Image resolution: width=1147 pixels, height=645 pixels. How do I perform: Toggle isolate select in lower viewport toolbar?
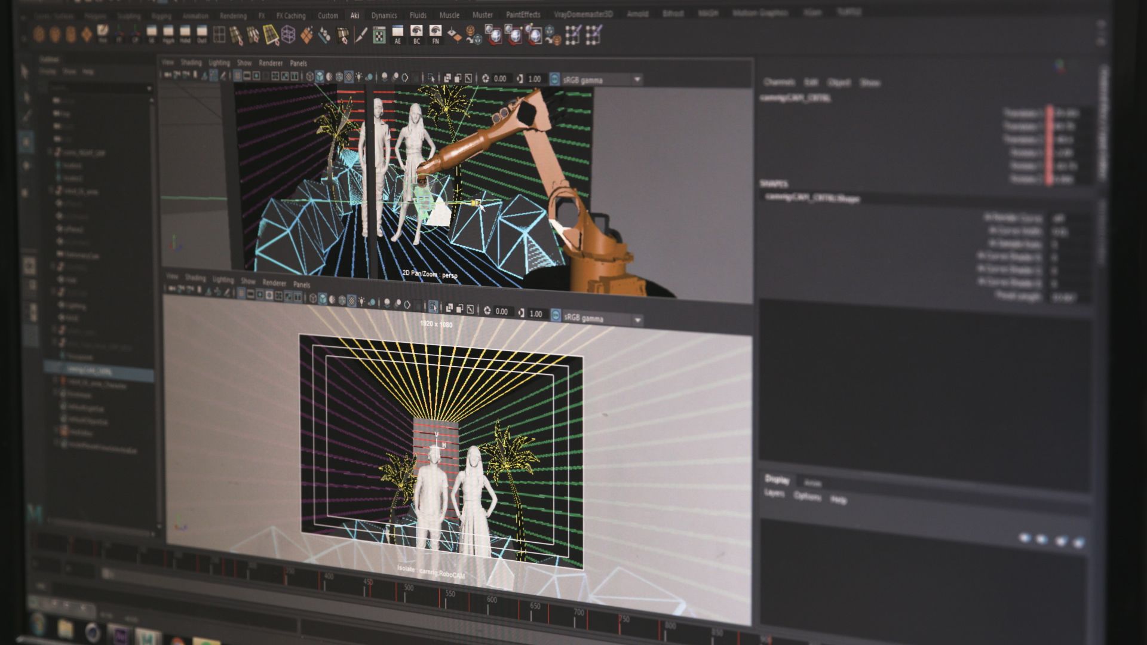coord(433,307)
